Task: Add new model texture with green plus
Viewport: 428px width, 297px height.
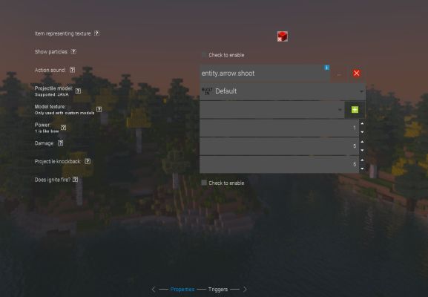Action: (x=355, y=110)
